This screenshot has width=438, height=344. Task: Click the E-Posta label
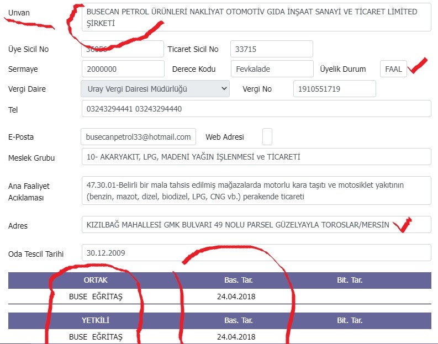coord(20,137)
